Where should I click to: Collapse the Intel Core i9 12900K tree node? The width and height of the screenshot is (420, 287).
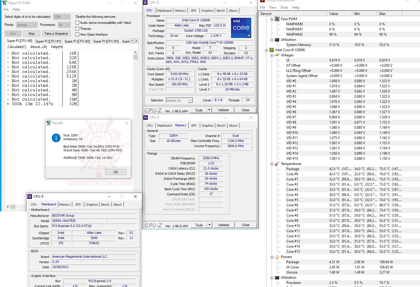pyautogui.click(x=266, y=50)
